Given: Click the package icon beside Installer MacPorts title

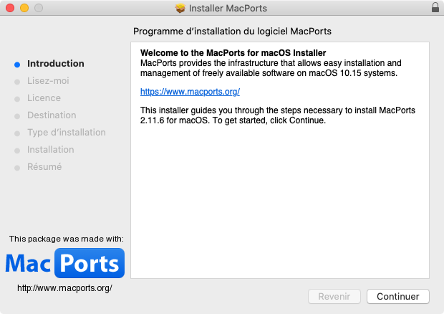Looking at the screenshot, I should [x=180, y=9].
